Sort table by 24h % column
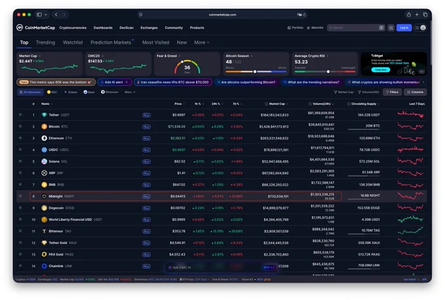The width and height of the screenshot is (445, 300). click(x=217, y=104)
